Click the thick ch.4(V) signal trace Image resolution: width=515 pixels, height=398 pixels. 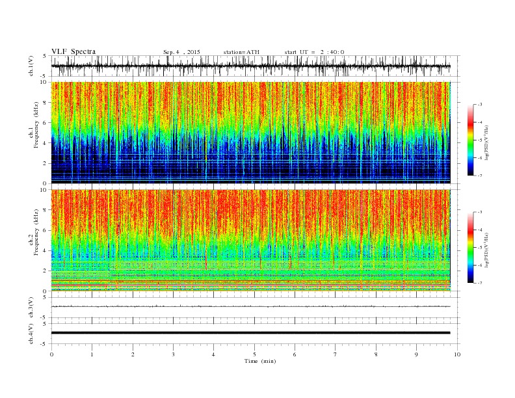pyautogui.click(x=250, y=333)
